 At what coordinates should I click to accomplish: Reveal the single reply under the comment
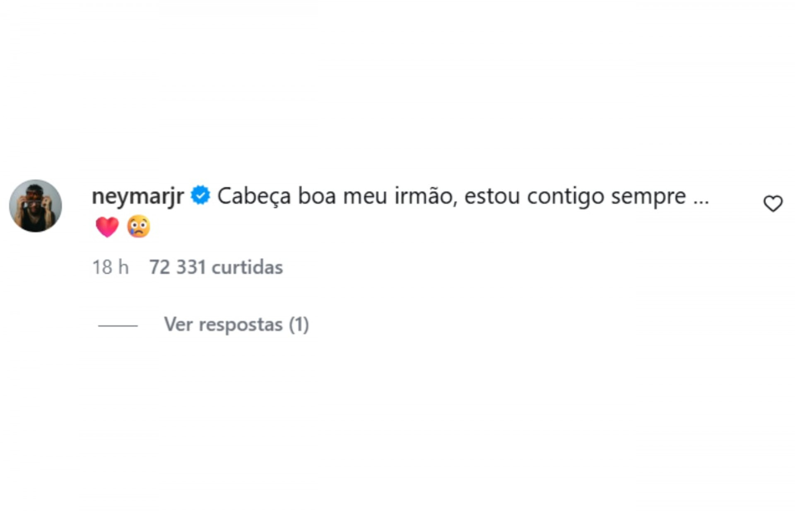click(x=236, y=325)
